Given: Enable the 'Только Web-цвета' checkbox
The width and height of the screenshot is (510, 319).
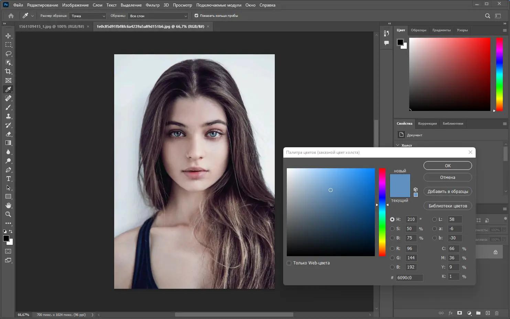Looking at the screenshot, I should coord(289,263).
